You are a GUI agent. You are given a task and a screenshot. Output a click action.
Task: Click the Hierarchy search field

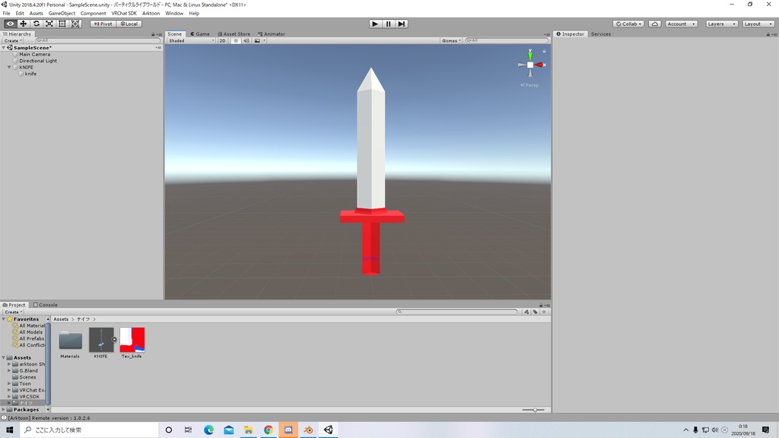(x=98, y=41)
